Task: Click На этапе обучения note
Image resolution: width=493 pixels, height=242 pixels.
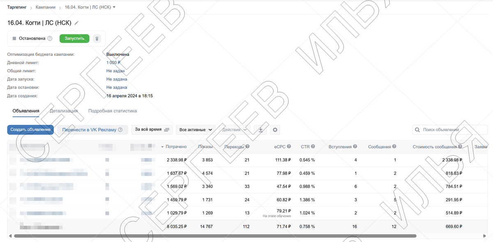Action: coord(277,216)
